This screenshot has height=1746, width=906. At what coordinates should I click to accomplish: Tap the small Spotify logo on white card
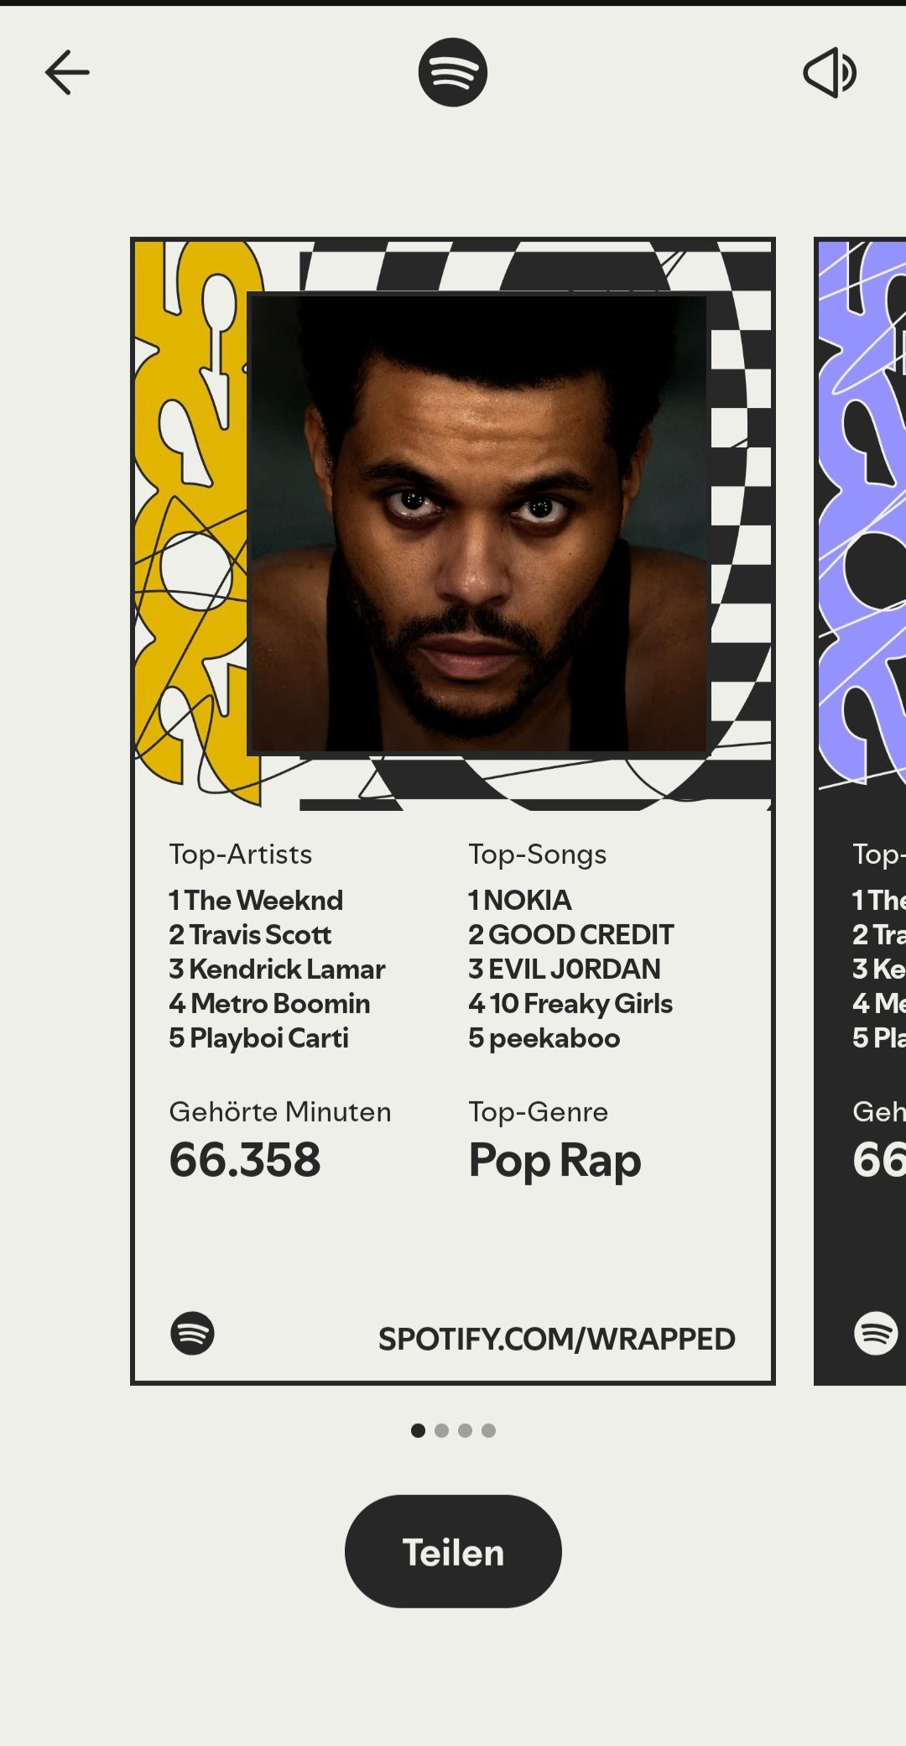pos(192,1333)
